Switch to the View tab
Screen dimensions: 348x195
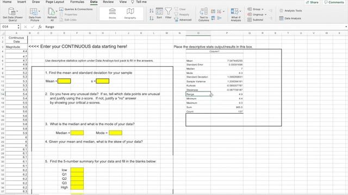point(123,2)
